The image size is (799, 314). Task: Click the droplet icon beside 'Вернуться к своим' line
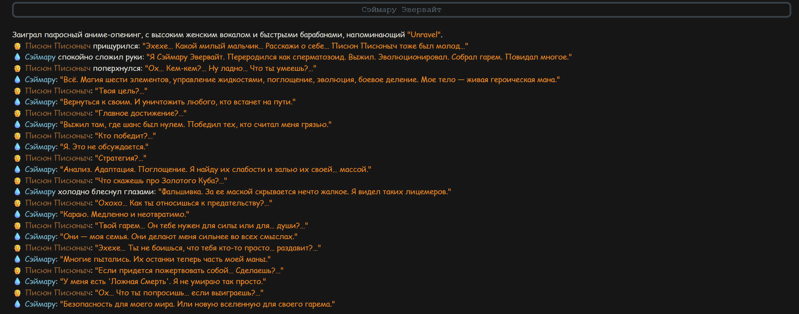(17, 102)
